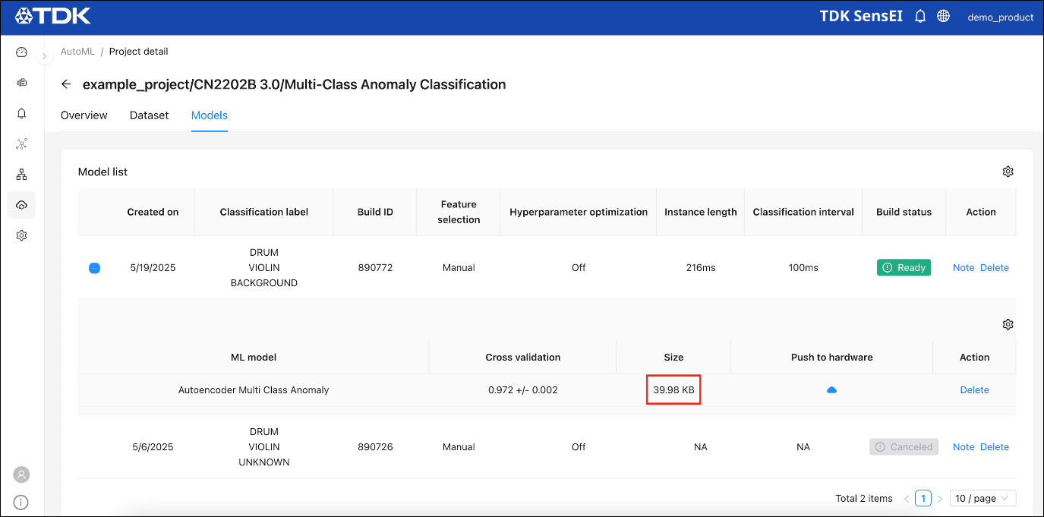This screenshot has height=517, width=1044.
Task: Click Build ID 890772 cell
Action: click(375, 267)
